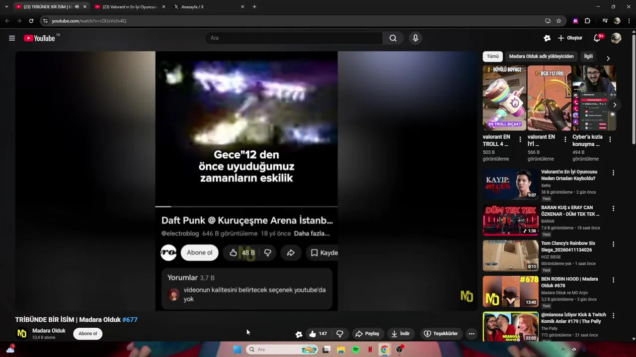Open options for valorant EN TROLL short

point(520,140)
